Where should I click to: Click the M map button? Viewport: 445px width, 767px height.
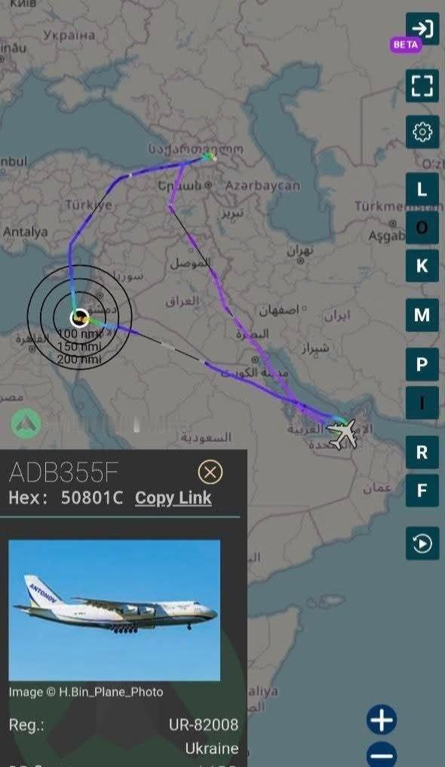pos(422,315)
